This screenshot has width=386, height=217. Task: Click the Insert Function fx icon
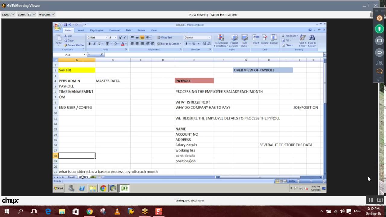(x=102, y=55)
